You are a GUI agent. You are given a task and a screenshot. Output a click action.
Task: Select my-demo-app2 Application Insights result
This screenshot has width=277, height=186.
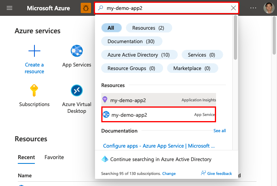[x=159, y=100]
